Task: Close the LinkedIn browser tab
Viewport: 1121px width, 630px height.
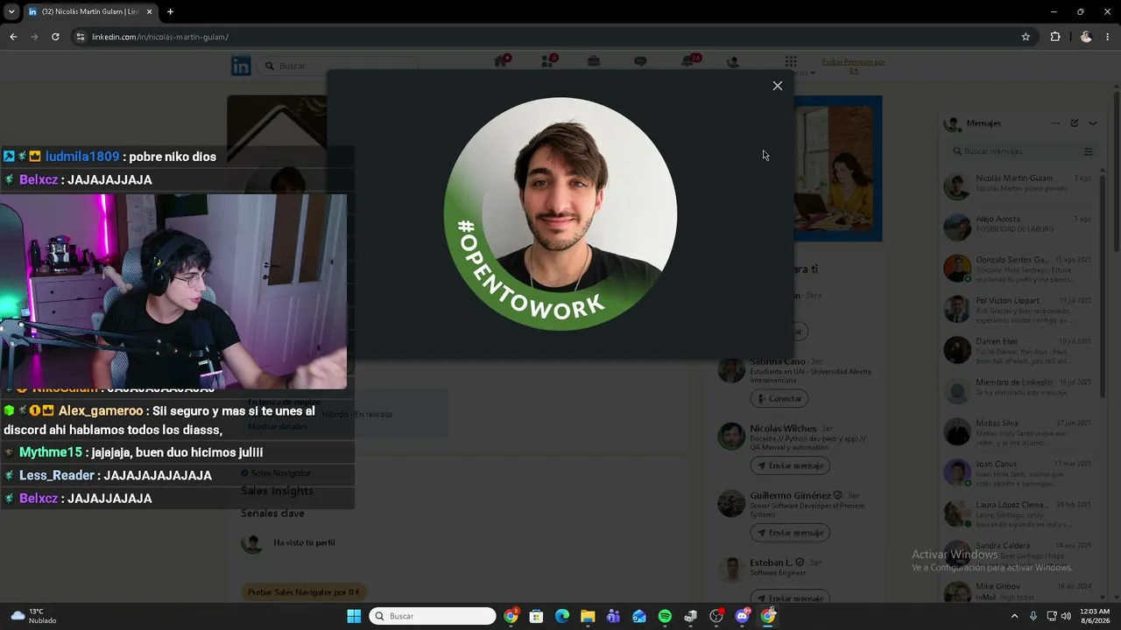Action: (x=149, y=11)
